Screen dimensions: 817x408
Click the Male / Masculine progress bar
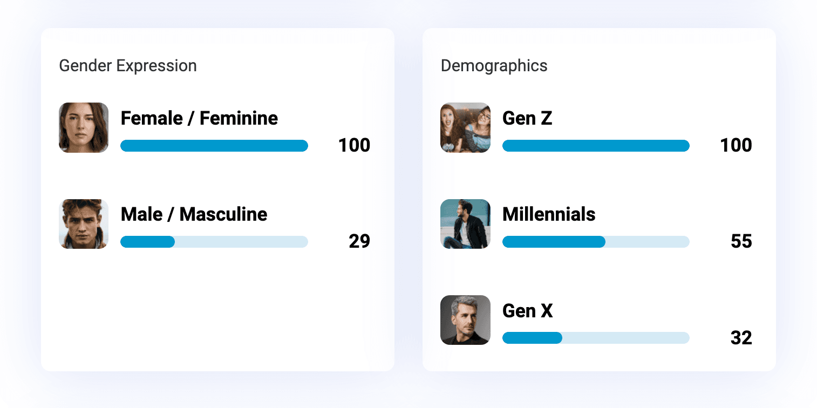pos(214,242)
